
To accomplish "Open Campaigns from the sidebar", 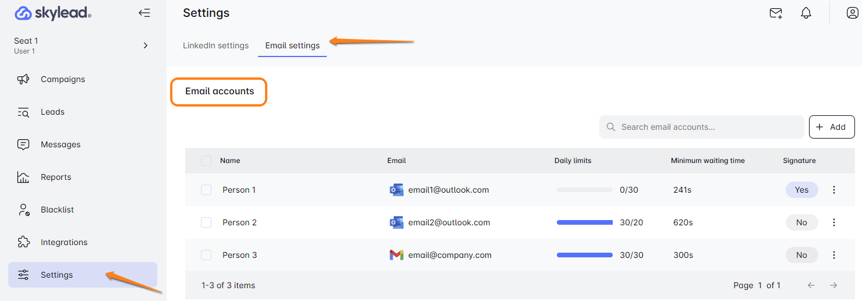I will pyautogui.click(x=62, y=79).
